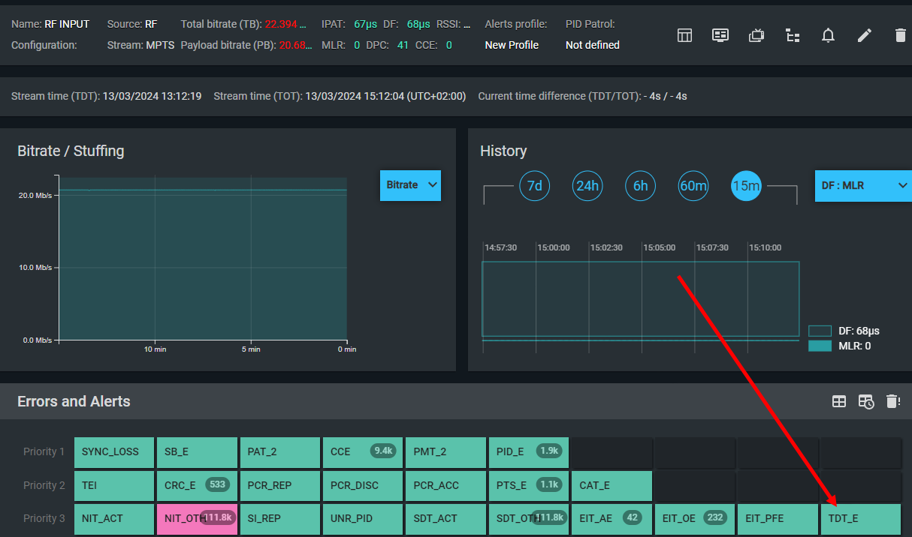Viewport: 912px width, 537px height.
Task: Open the pink NIT_OTH alert tile
Action: coord(197,518)
